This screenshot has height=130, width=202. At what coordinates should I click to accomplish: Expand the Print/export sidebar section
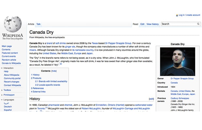pyautogui.click(x=2, y=95)
